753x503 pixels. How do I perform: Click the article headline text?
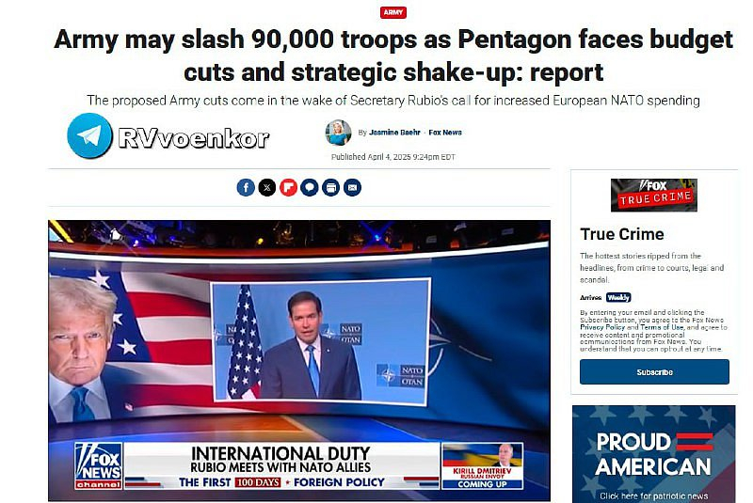click(x=393, y=55)
